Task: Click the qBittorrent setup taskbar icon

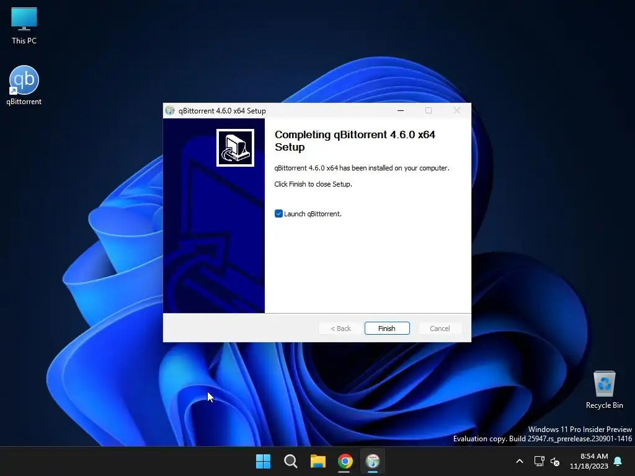Action: pos(373,461)
